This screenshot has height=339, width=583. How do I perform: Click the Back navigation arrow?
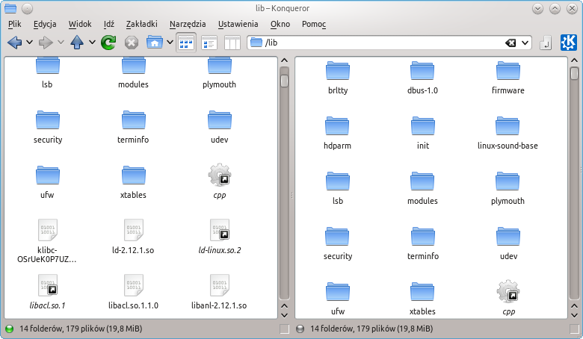coord(14,43)
